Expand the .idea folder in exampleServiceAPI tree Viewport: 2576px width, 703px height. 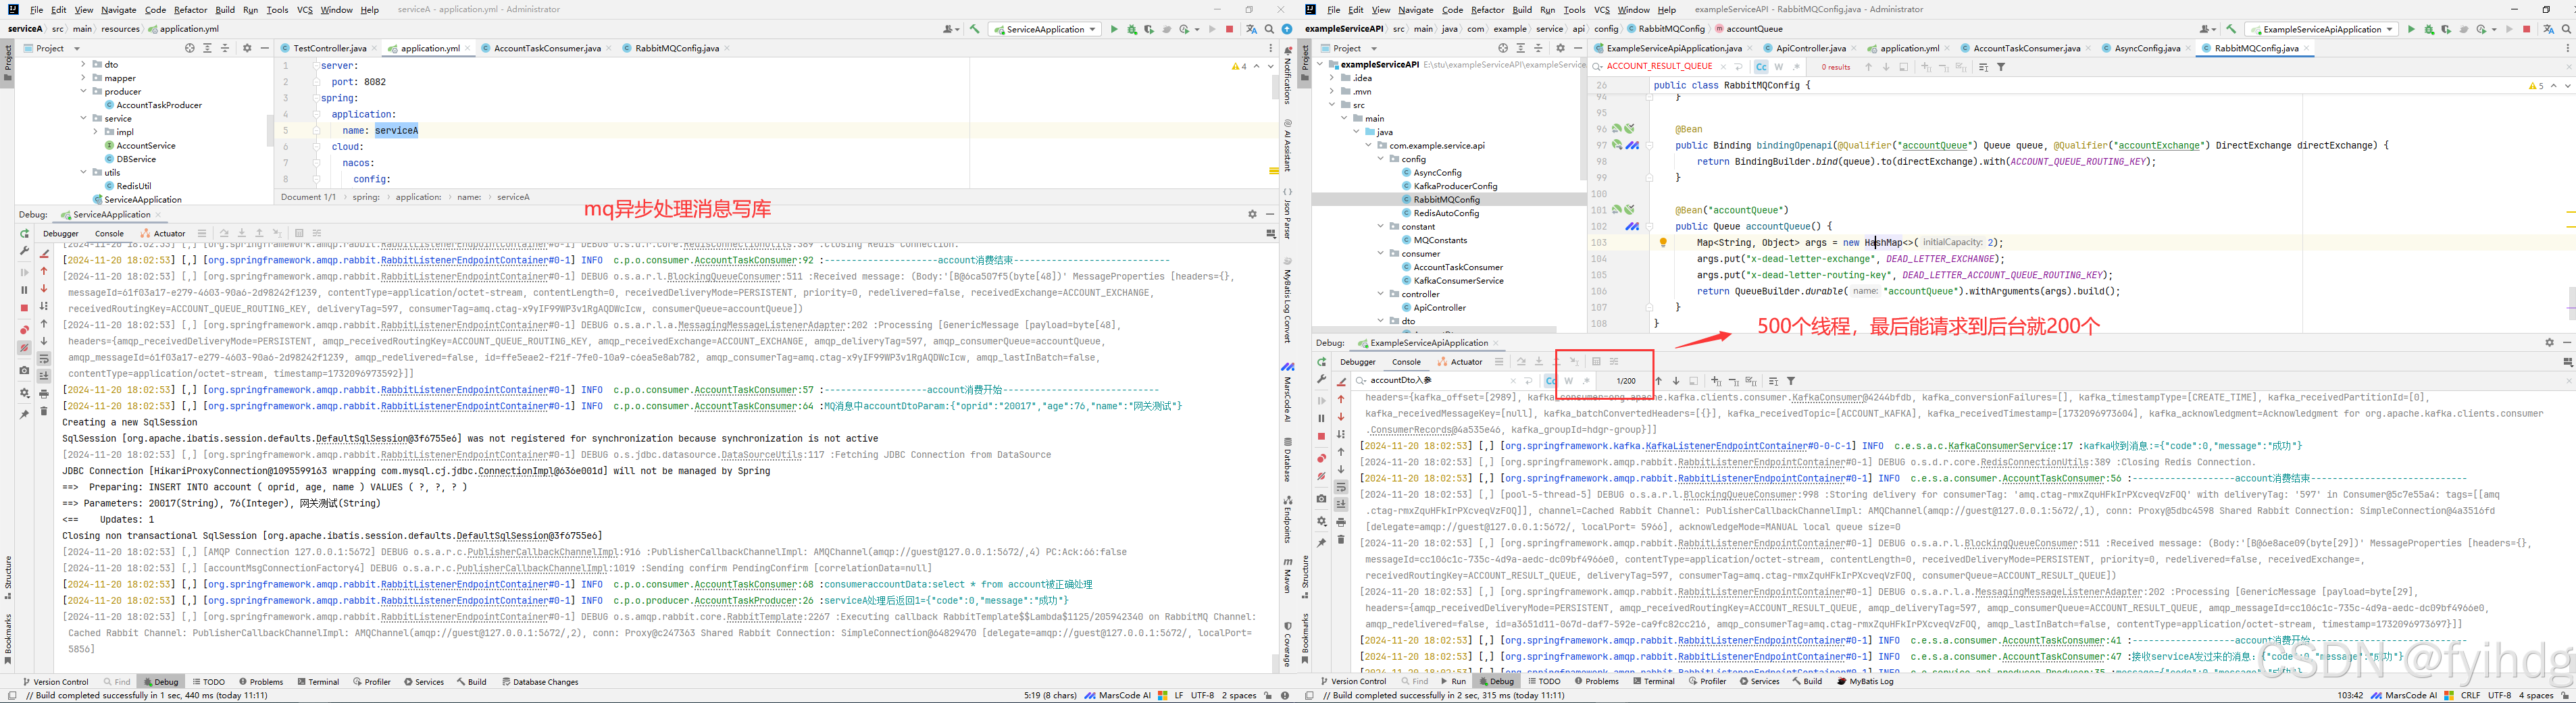1332,78
